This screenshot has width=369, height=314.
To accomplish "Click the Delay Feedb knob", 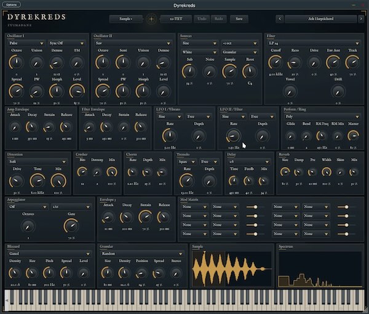I will 248,181.
